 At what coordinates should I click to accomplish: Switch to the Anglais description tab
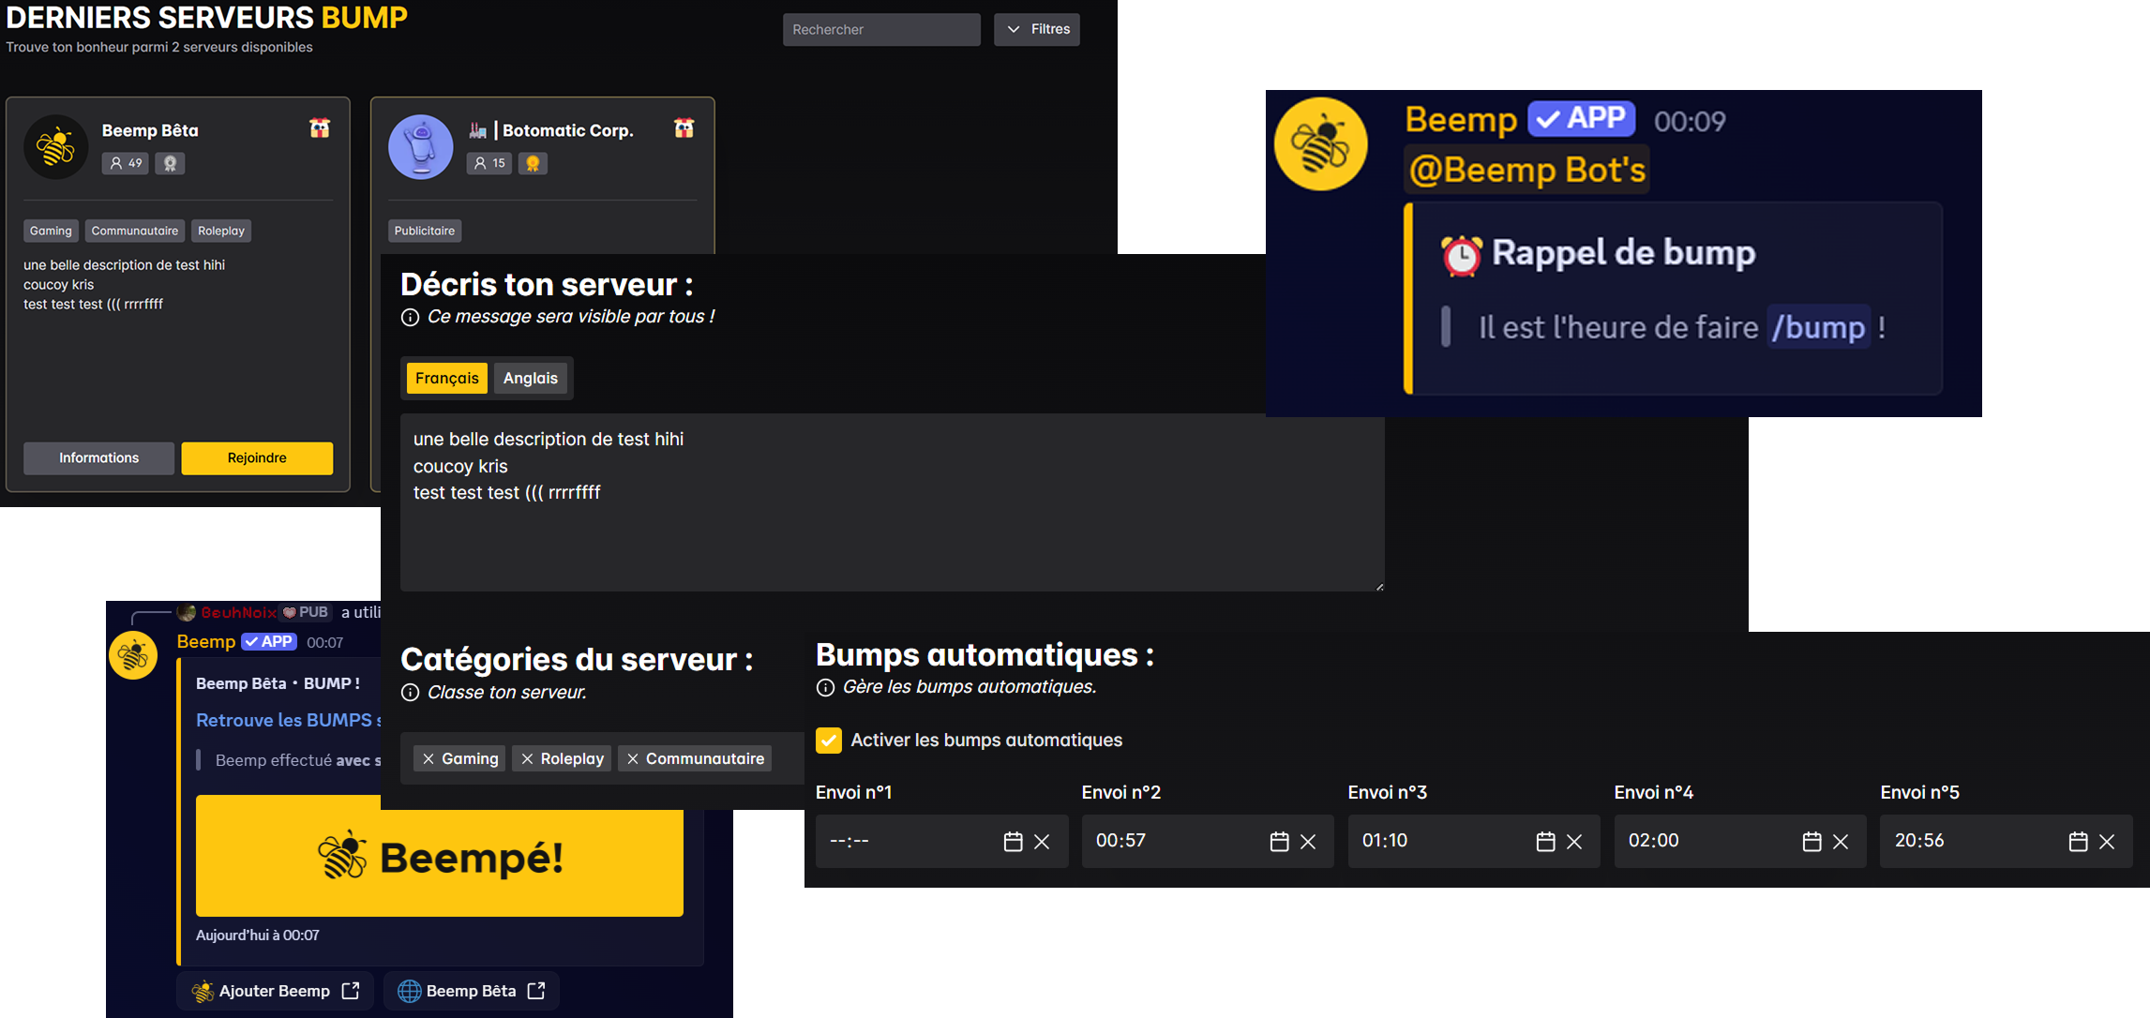coord(530,378)
